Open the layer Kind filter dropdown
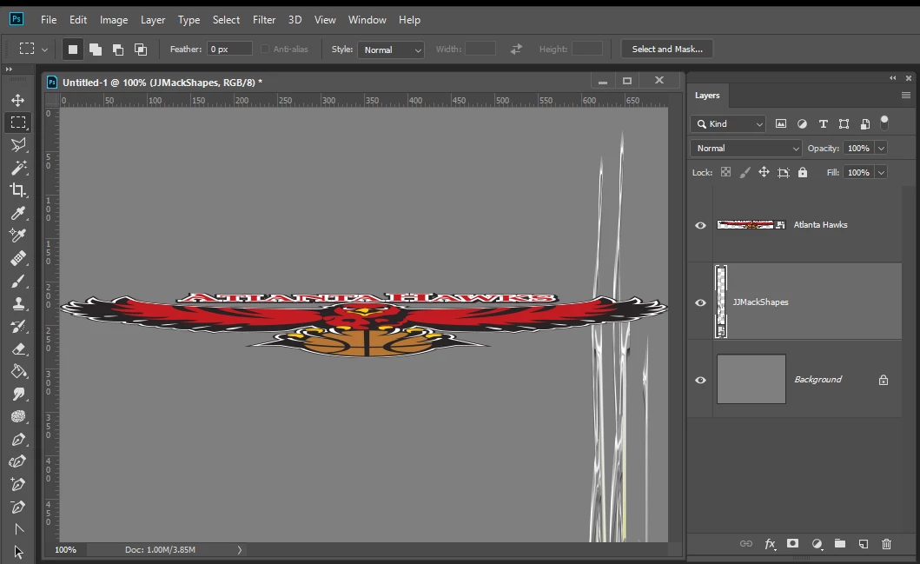 coord(727,123)
